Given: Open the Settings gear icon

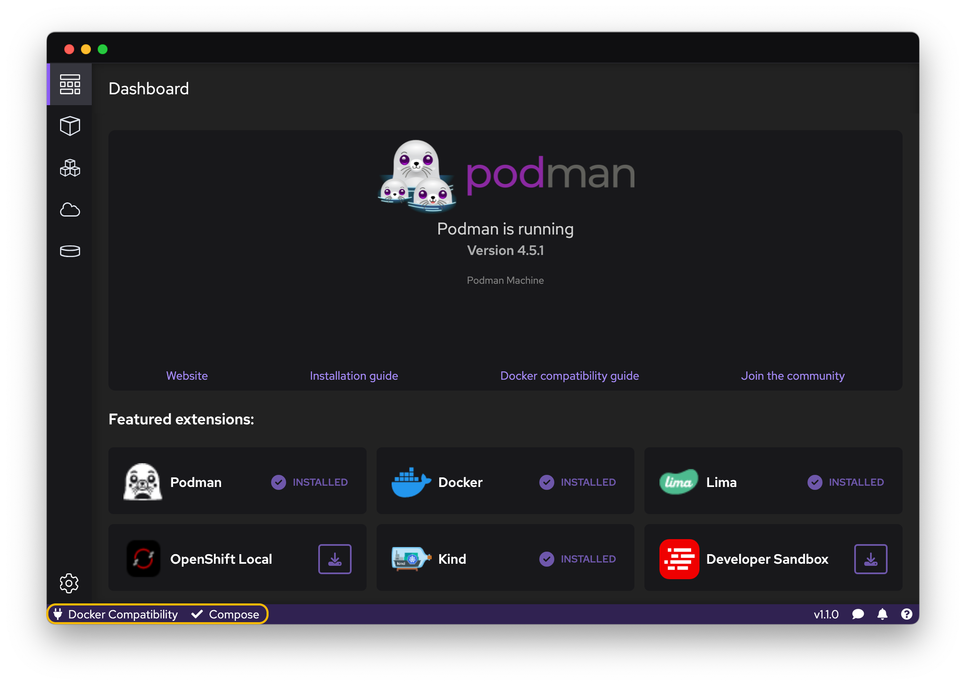Looking at the screenshot, I should click(70, 583).
